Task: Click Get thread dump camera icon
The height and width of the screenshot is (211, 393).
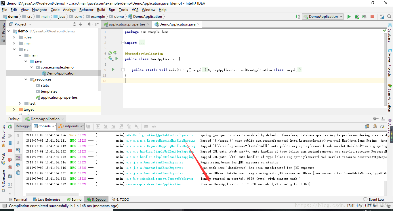Action: pos(10,176)
